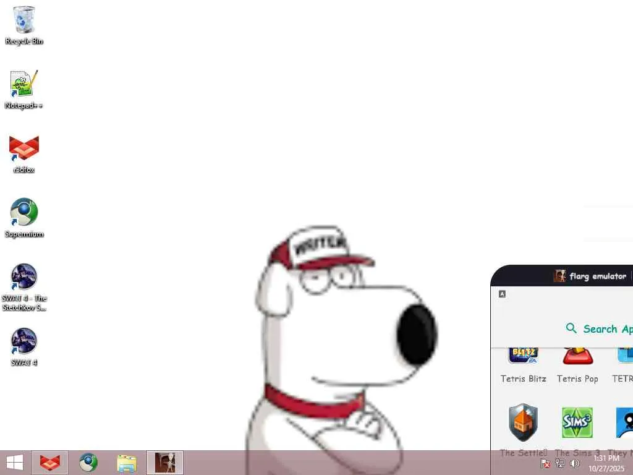The height and width of the screenshot is (475, 633).
Task: Open Supermium from the taskbar
Action: (x=88, y=463)
